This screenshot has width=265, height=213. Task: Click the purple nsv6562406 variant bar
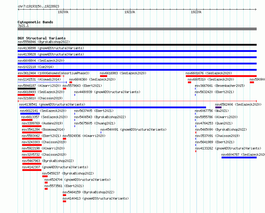point(218,107)
